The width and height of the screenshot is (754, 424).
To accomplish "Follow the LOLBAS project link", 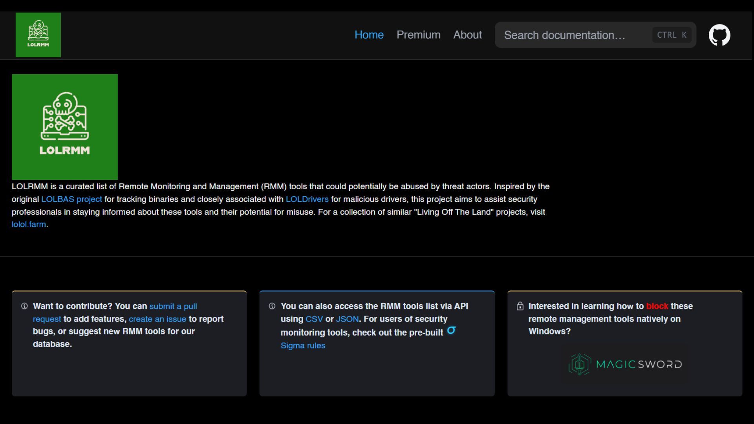I will tap(72, 199).
